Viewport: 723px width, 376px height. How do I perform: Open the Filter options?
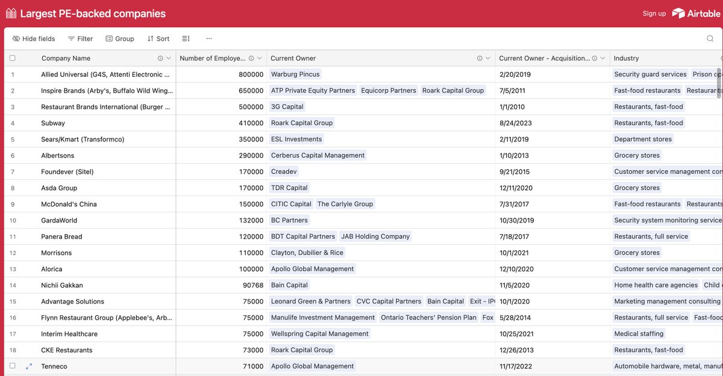point(80,39)
